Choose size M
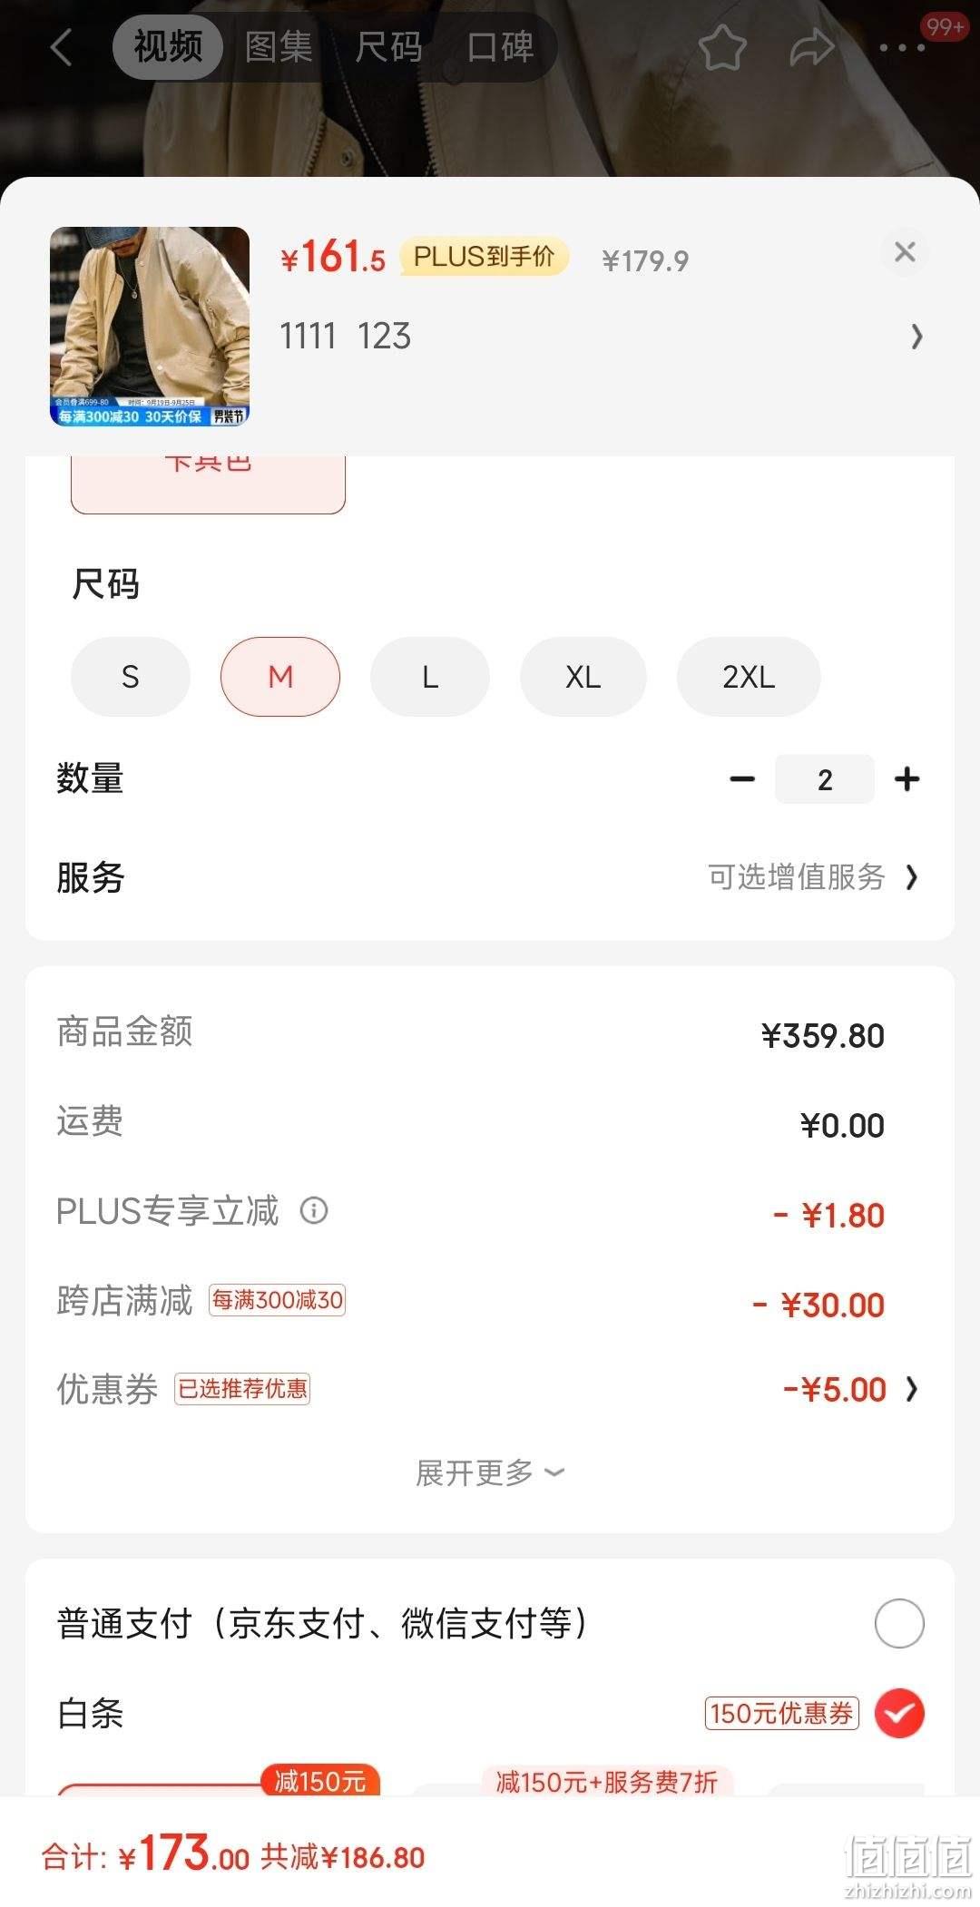Image resolution: width=980 pixels, height=1907 pixels. pyautogui.click(x=280, y=677)
